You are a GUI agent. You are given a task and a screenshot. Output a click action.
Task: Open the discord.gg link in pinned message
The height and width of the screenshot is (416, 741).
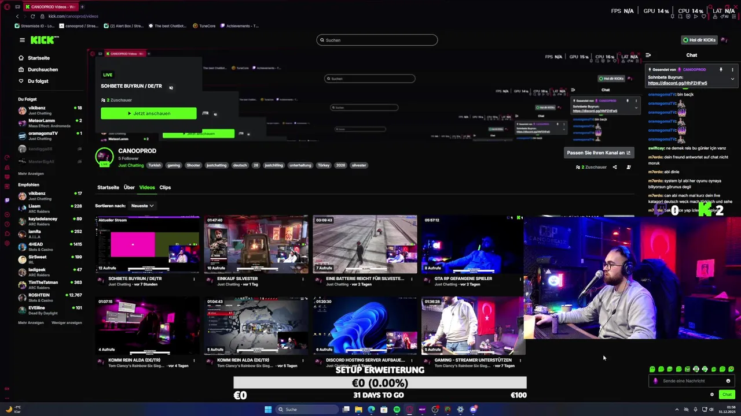[677, 83]
